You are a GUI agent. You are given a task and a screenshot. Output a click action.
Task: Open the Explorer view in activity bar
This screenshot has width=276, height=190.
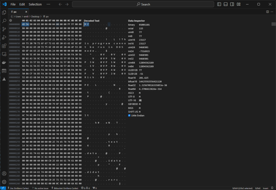(4, 12)
